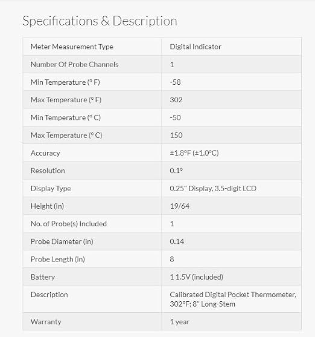Screen dimensions: 315x337
Task: Click the Specifications & Description heading
Action: (100, 21)
